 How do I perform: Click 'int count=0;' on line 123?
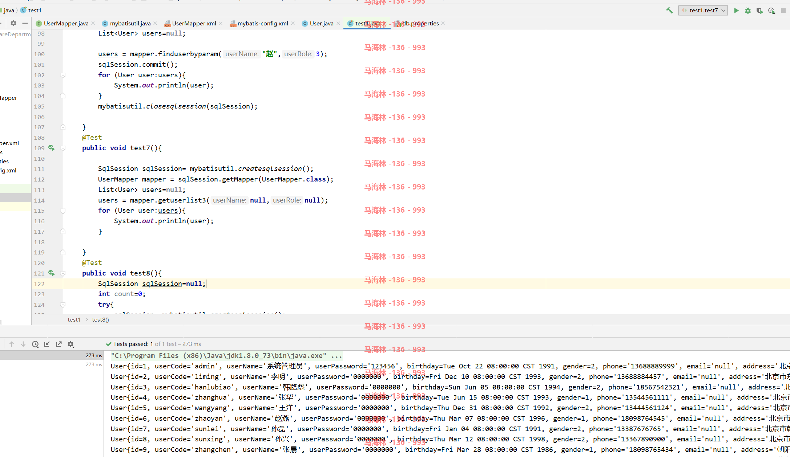pyautogui.click(x=122, y=294)
